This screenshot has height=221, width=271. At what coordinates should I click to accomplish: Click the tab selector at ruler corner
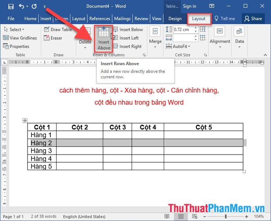[5, 62]
